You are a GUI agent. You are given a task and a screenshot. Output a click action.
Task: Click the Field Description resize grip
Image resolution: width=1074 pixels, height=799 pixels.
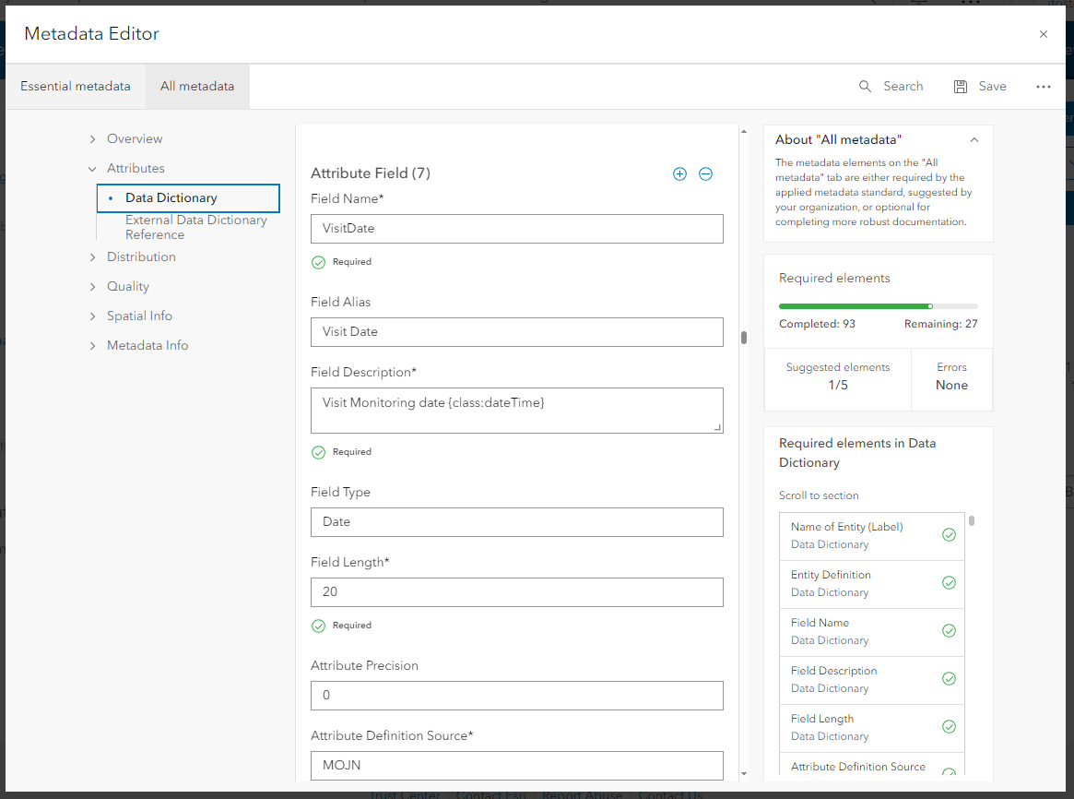717,427
